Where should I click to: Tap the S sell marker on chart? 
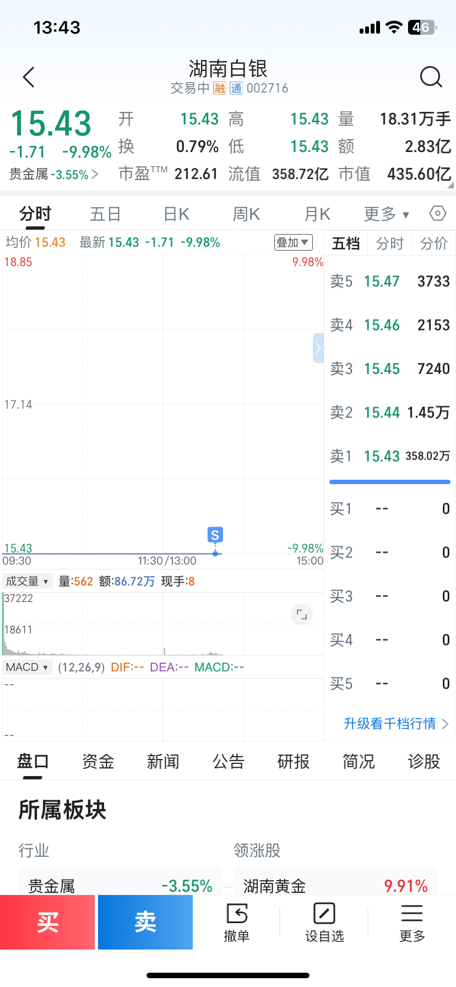215,535
